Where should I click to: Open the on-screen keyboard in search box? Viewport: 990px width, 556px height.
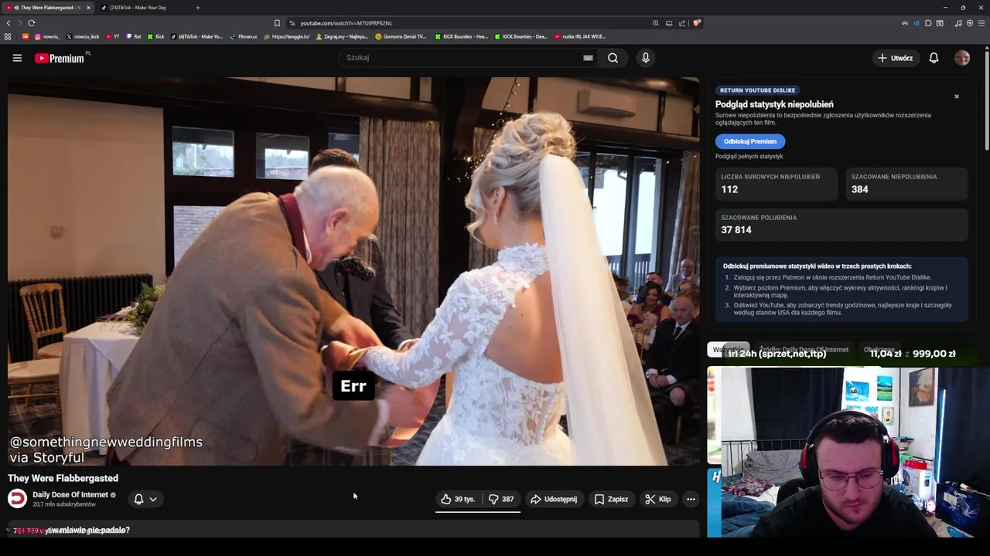tap(588, 58)
